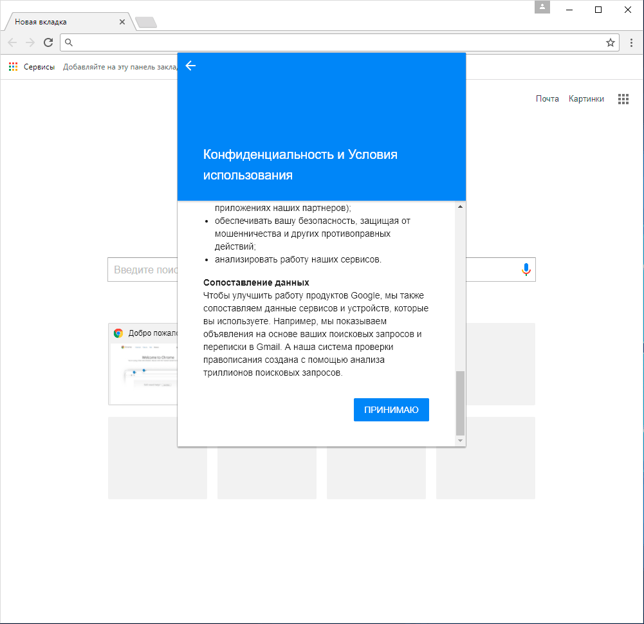Reload the page with the refresh icon

[x=48, y=42]
